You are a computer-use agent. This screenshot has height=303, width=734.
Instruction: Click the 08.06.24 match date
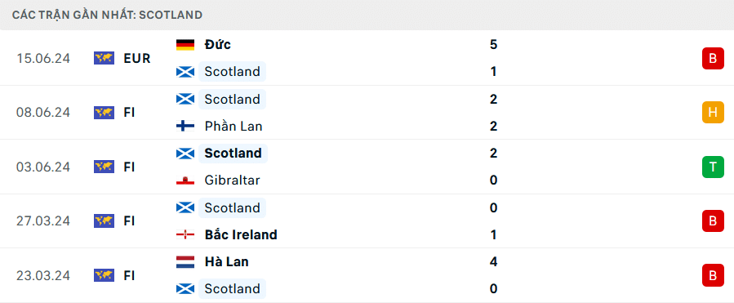[43, 113]
